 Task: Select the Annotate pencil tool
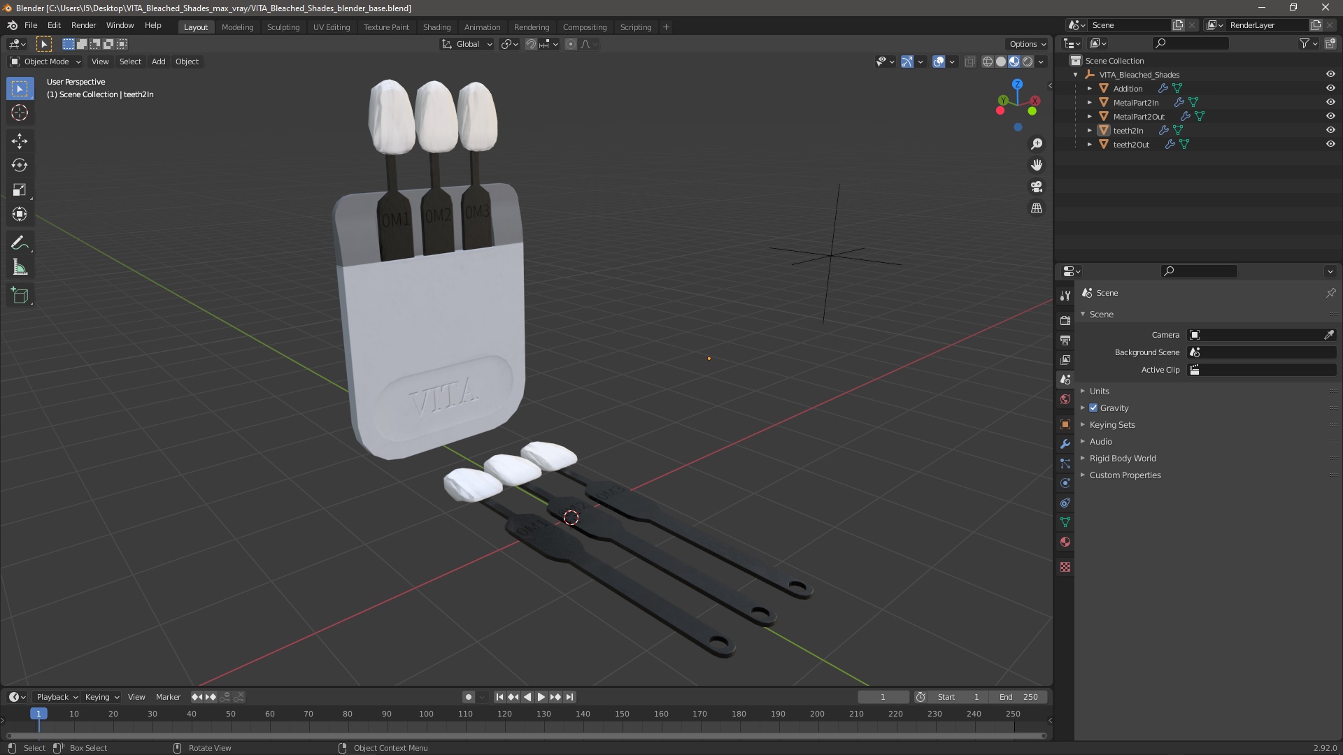click(x=20, y=243)
